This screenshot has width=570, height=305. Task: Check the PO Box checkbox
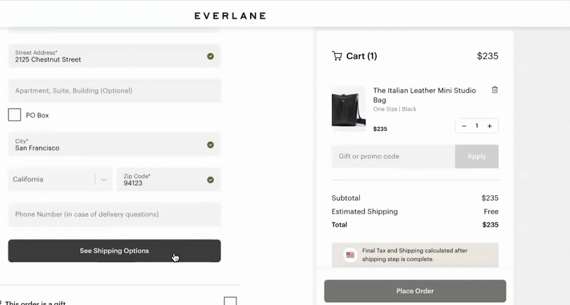pos(15,115)
